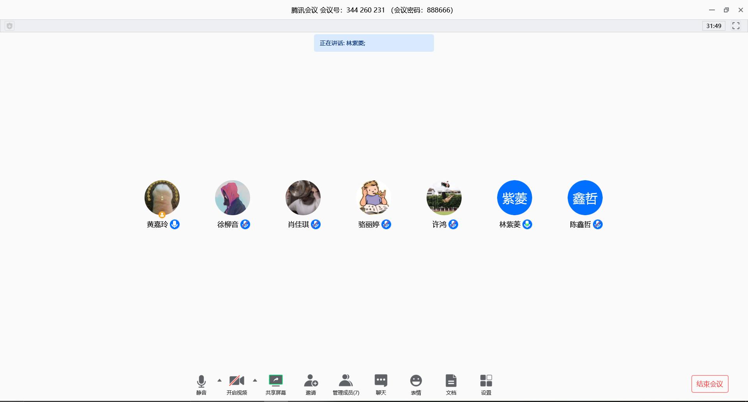Click the shield security icon at top left
The width and height of the screenshot is (748, 402).
pyautogui.click(x=10, y=26)
